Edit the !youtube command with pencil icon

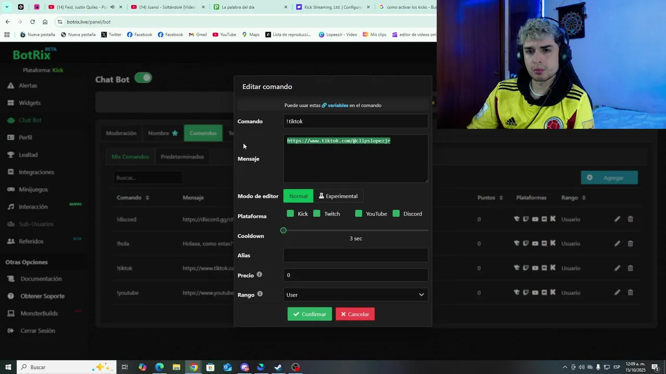click(x=617, y=292)
